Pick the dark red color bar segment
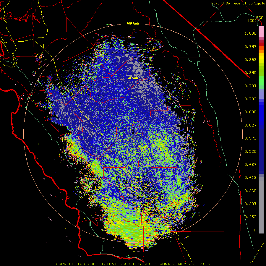 coord(261,44)
